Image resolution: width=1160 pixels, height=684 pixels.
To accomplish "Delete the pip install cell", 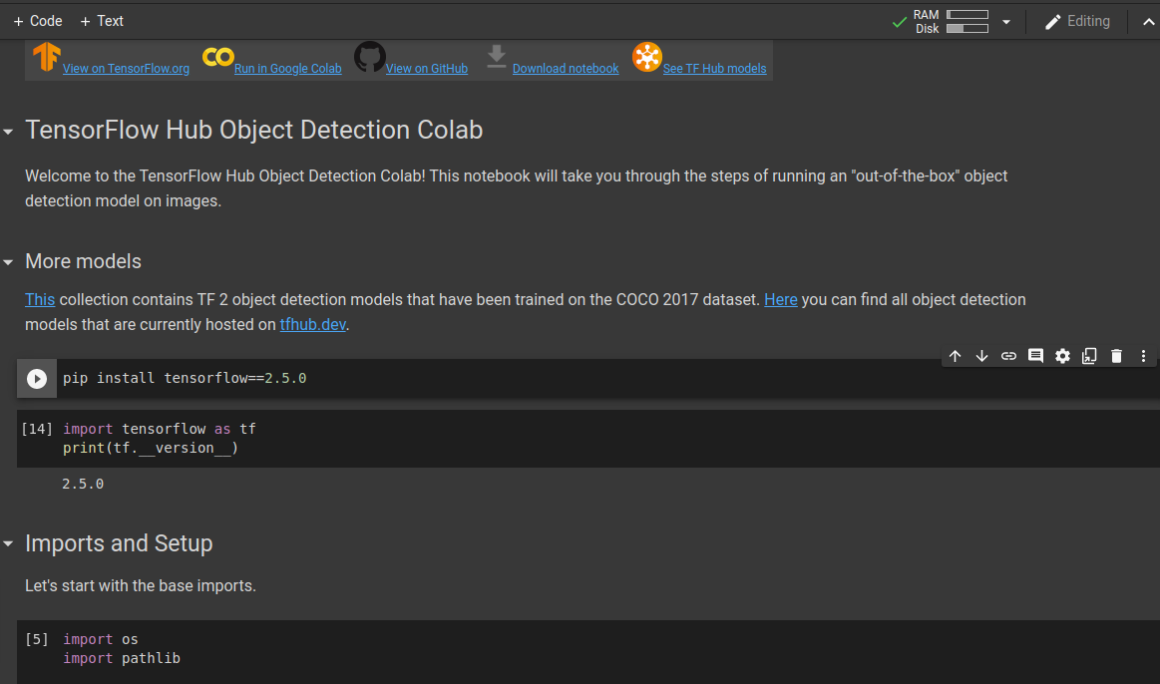I will coord(1116,356).
